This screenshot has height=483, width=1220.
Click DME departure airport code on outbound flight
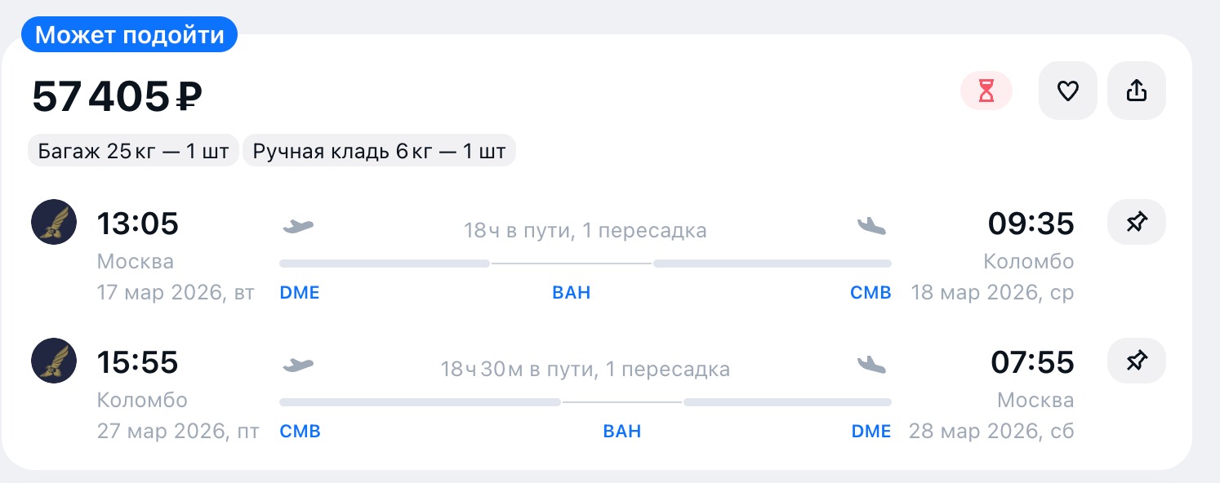pos(300,293)
